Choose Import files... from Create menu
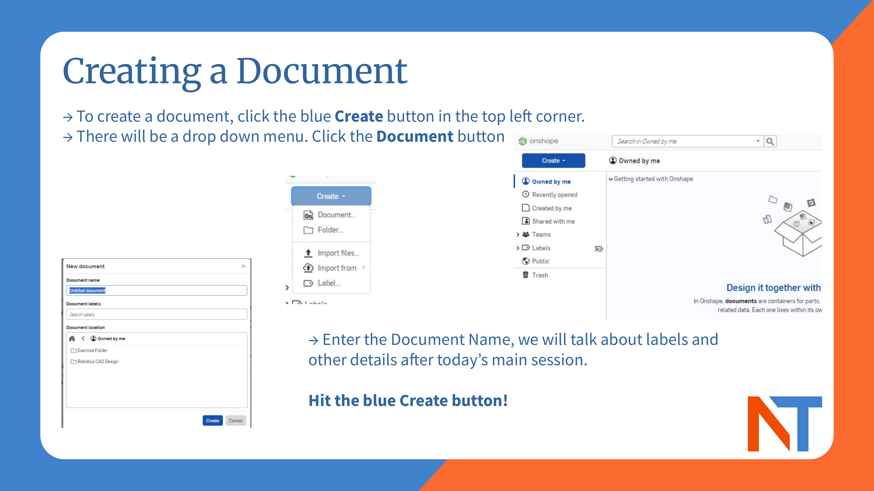Image resolution: width=874 pixels, height=491 pixels. pyautogui.click(x=338, y=253)
